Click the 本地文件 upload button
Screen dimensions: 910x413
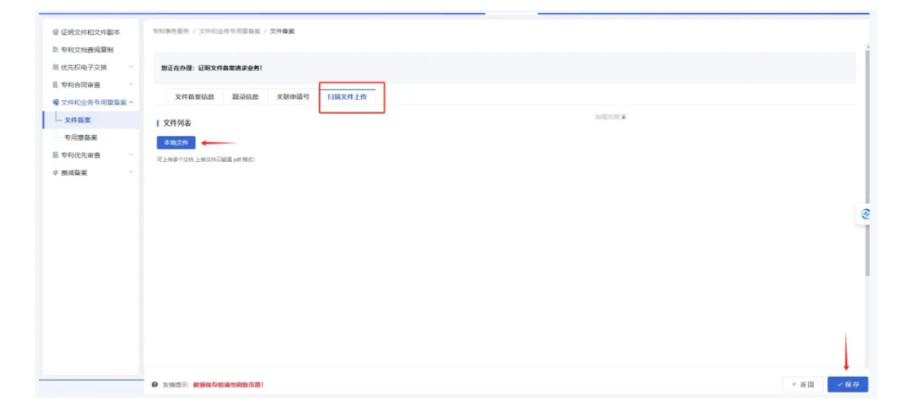tap(176, 143)
